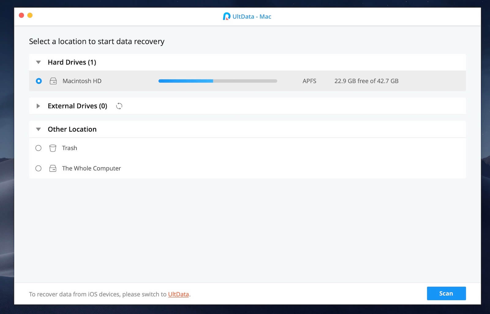
Task: Click the Trash location label
Action: point(70,148)
